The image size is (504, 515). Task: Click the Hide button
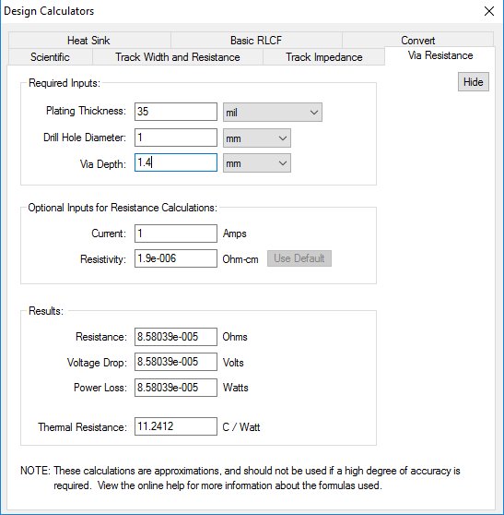tap(474, 82)
